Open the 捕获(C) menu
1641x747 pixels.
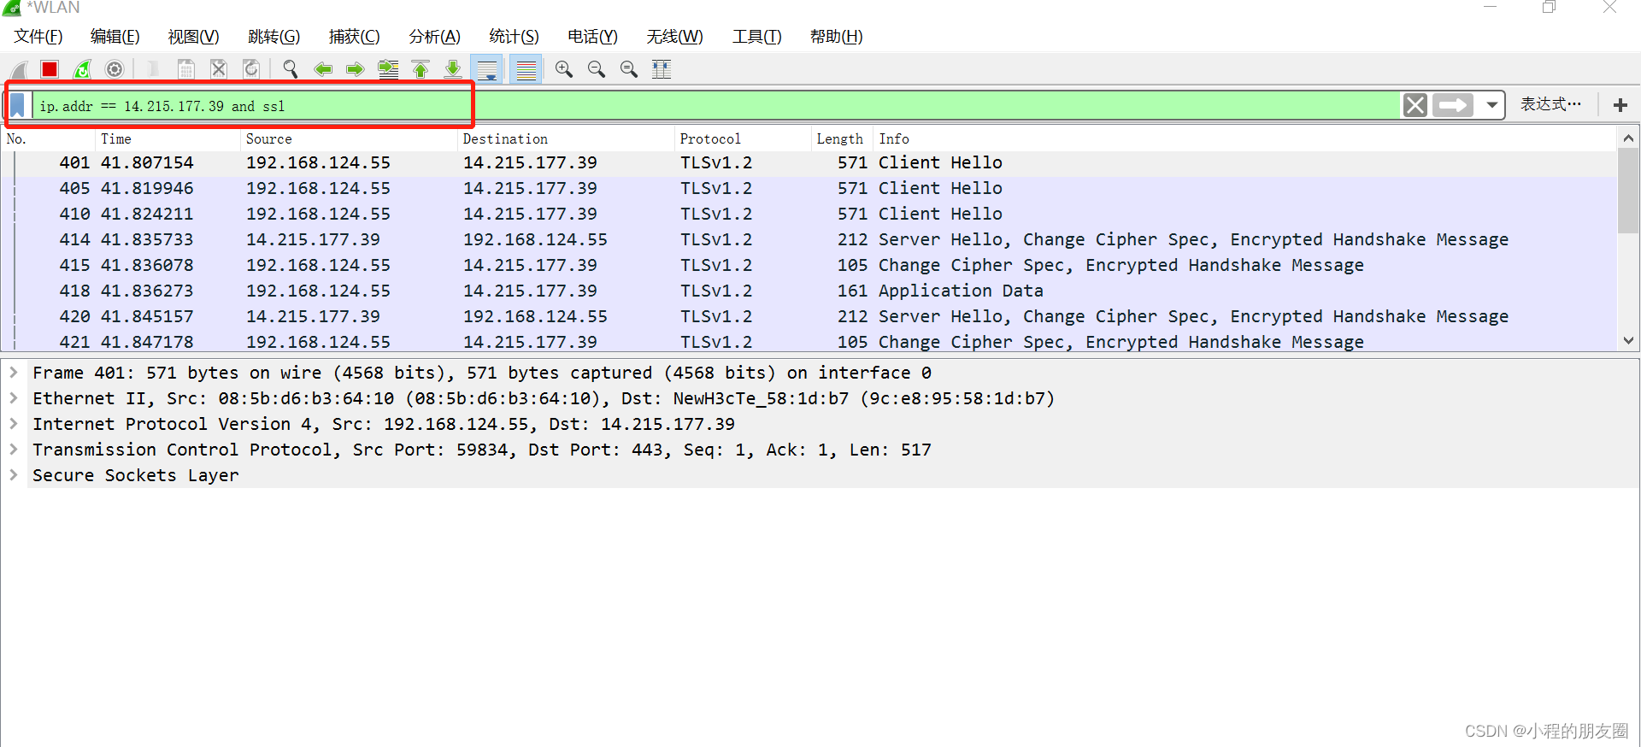pyautogui.click(x=355, y=37)
